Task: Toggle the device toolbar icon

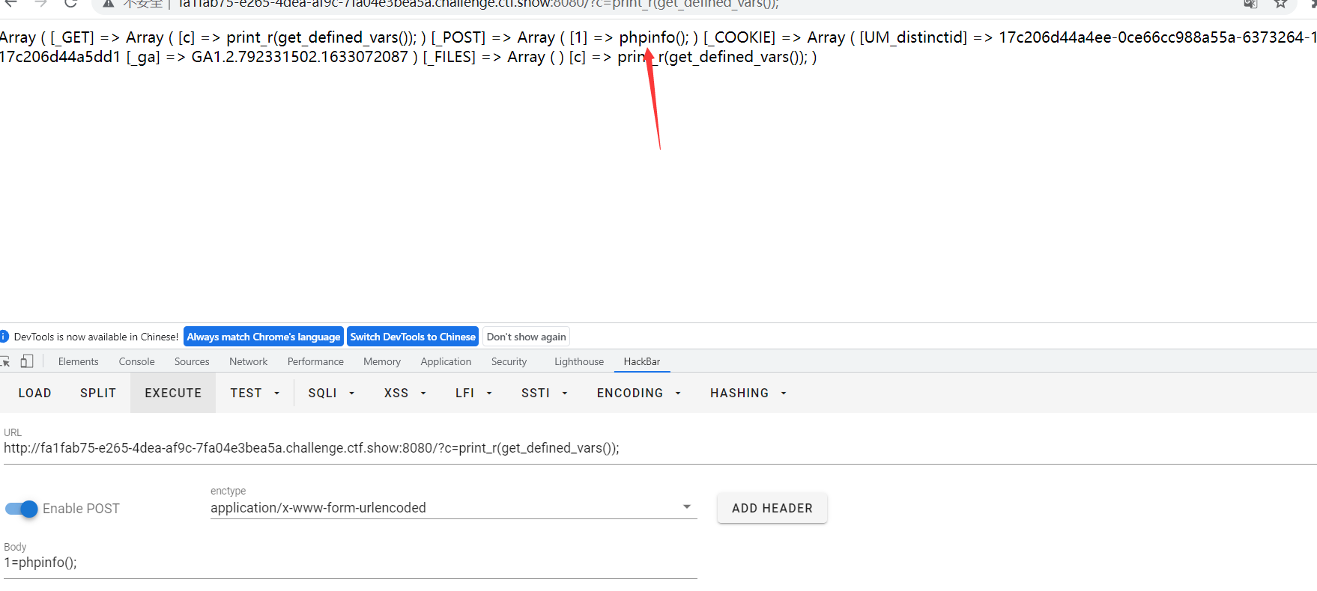Action: click(27, 361)
